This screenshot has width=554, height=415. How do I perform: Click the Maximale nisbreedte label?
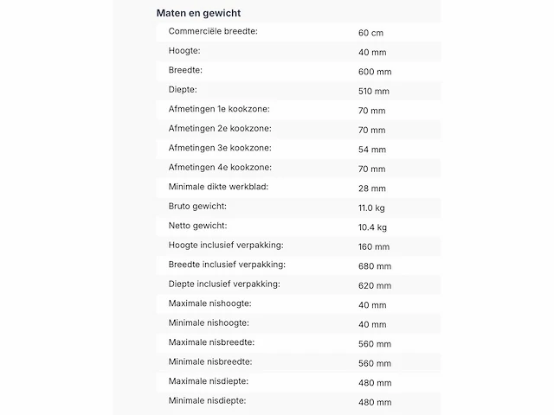[x=211, y=342]
